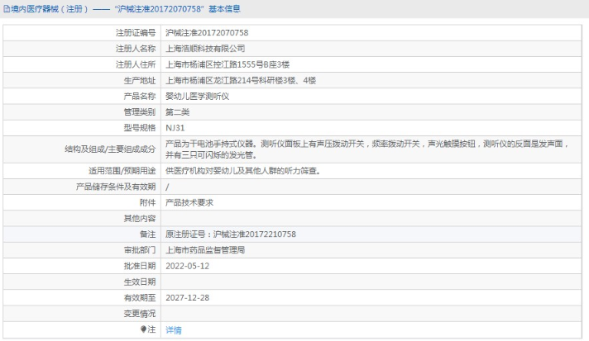Click the 境内医疗器械（注册） title text
The width and height of the screenshot is (589, 341).
(x=49, y=9)
